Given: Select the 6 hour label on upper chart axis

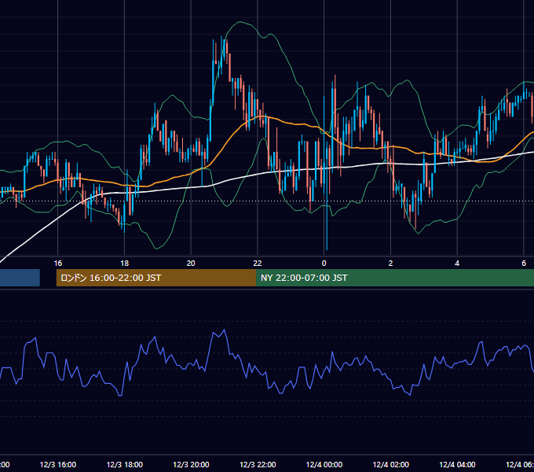Looking at the screenshot, I should coord(524,264).
